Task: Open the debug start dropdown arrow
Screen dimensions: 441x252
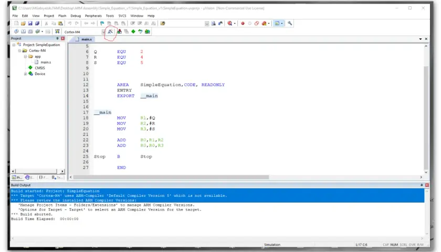Action: (235, 24)
